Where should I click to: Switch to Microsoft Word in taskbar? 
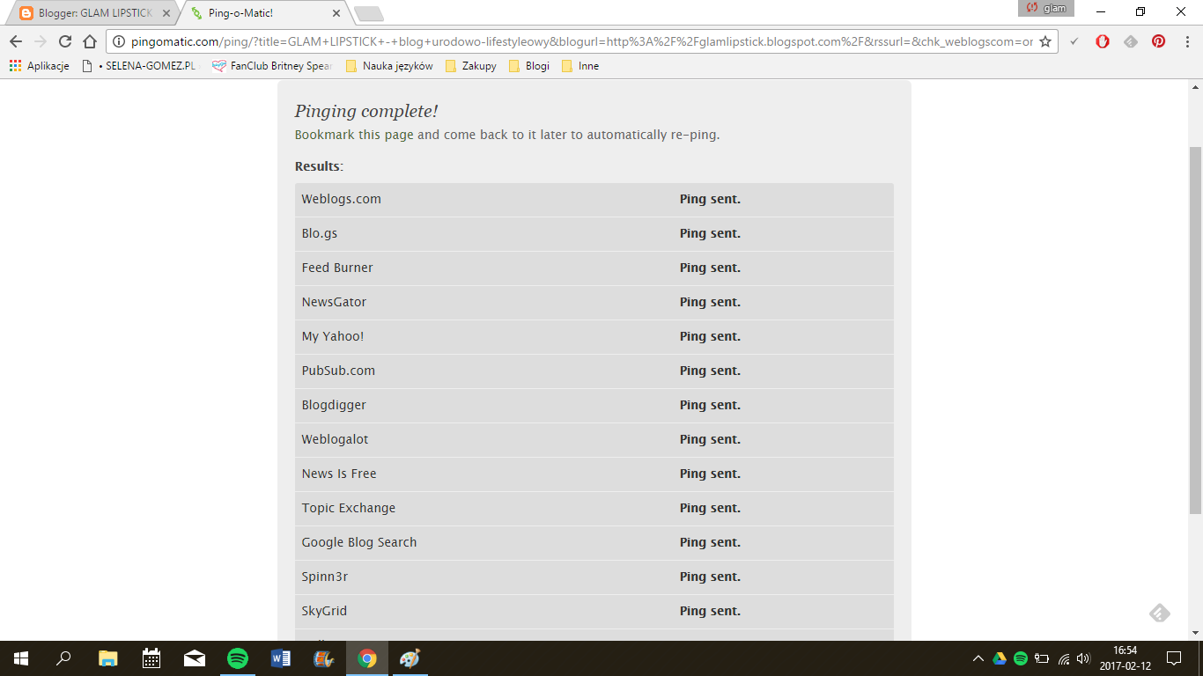[x=280, y=658]
